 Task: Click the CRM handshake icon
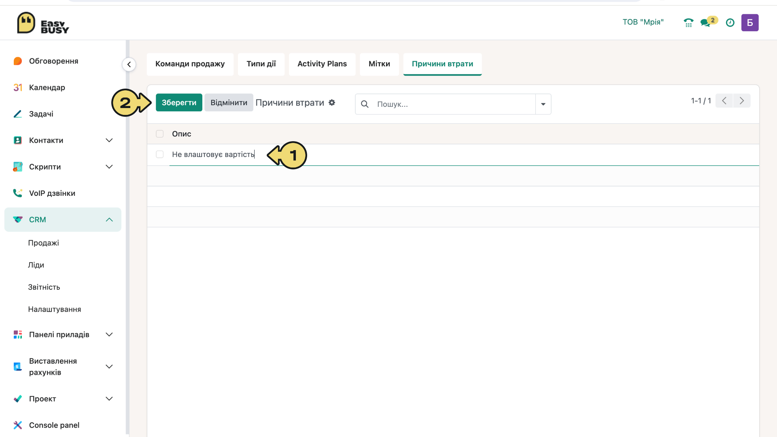click(18, 220)
